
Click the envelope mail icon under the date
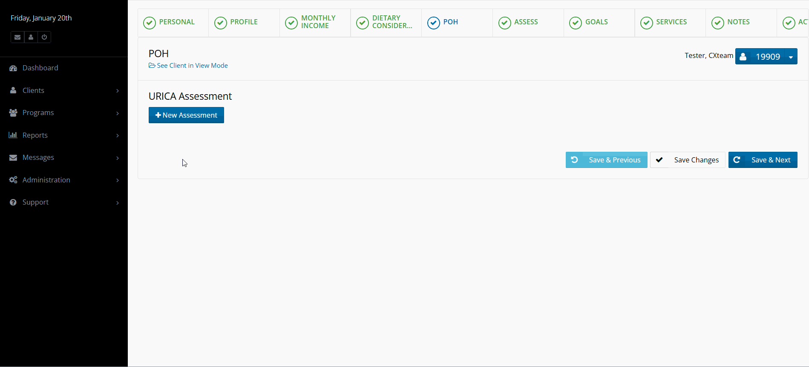(17, 37)
